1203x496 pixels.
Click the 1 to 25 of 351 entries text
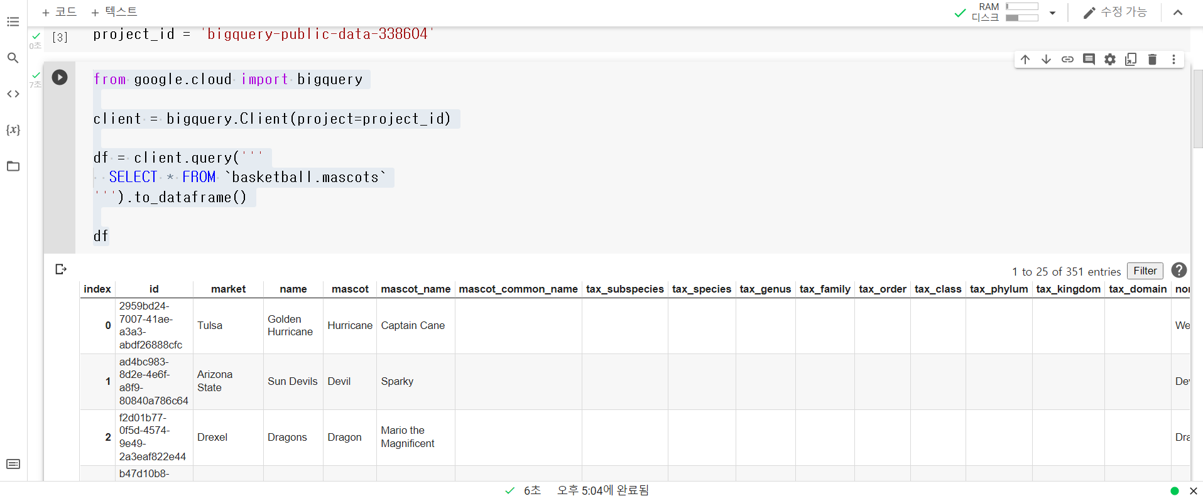(x=1066, y=271)
